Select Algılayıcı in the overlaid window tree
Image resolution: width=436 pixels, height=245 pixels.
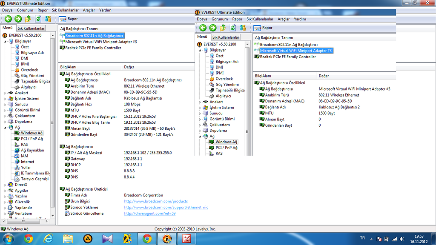click(x=223, y=96)
